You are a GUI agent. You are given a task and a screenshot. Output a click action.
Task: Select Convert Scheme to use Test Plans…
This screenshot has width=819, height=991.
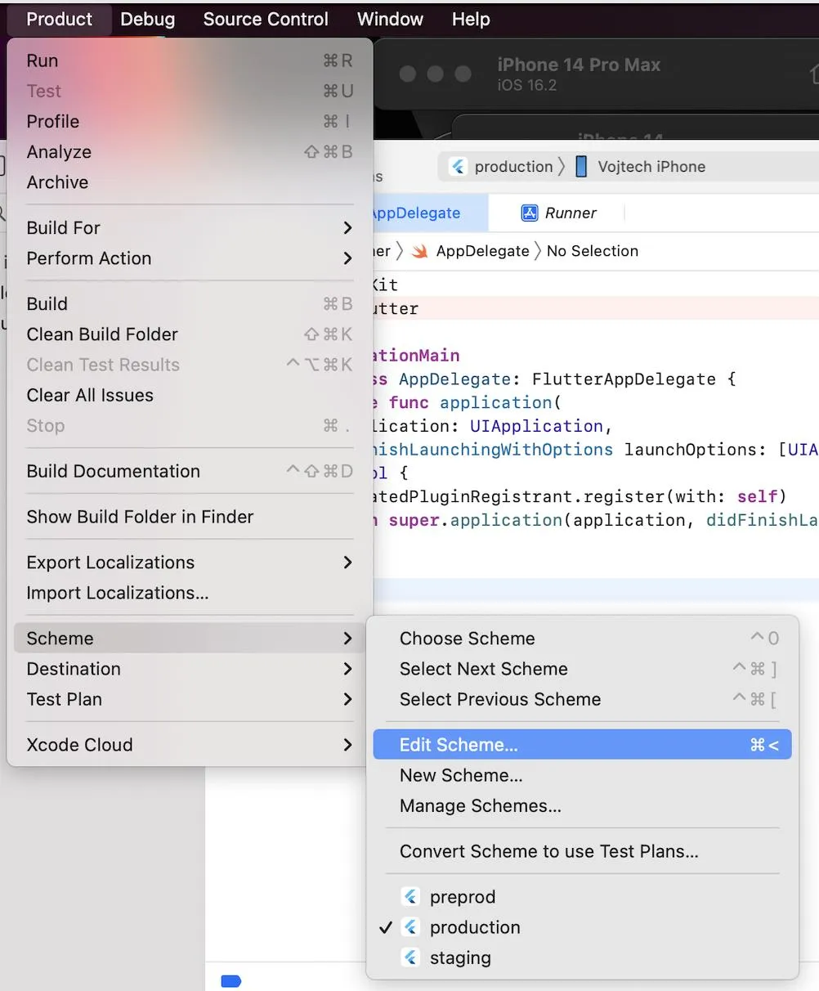click(582, 851)
